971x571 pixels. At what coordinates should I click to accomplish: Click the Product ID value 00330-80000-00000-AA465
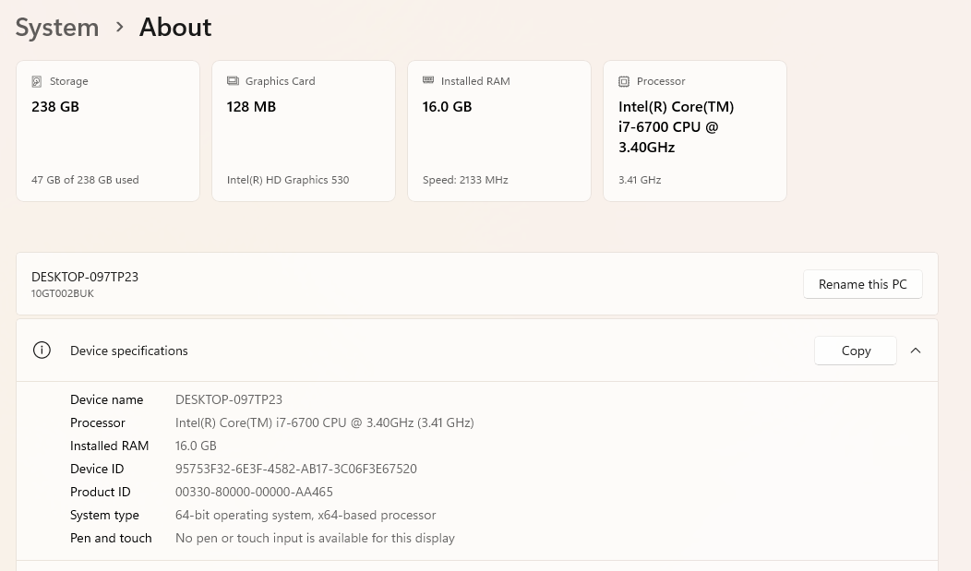[x=254, y=492]
